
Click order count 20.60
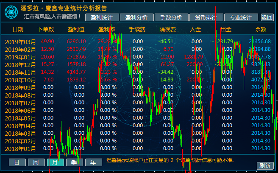pyautogui.click(x=47, y=57)
